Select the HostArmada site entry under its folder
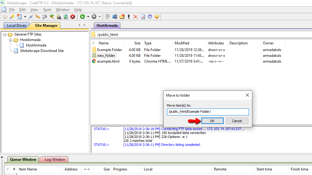This screenshot has width=312, height=175. tap(36, 45)
